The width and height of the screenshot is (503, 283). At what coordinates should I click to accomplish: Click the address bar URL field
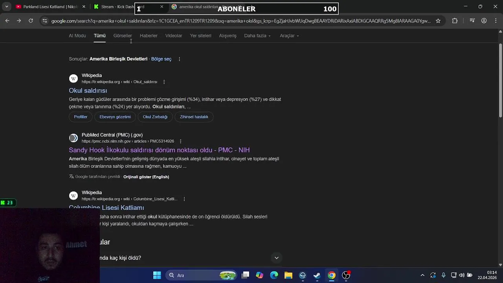(241, 21)
